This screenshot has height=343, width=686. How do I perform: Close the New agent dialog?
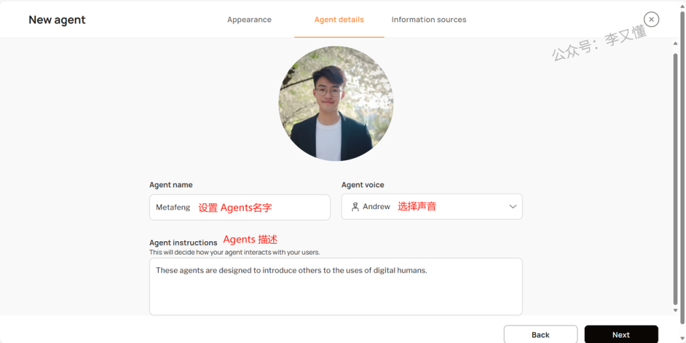[x=650, y=19]
